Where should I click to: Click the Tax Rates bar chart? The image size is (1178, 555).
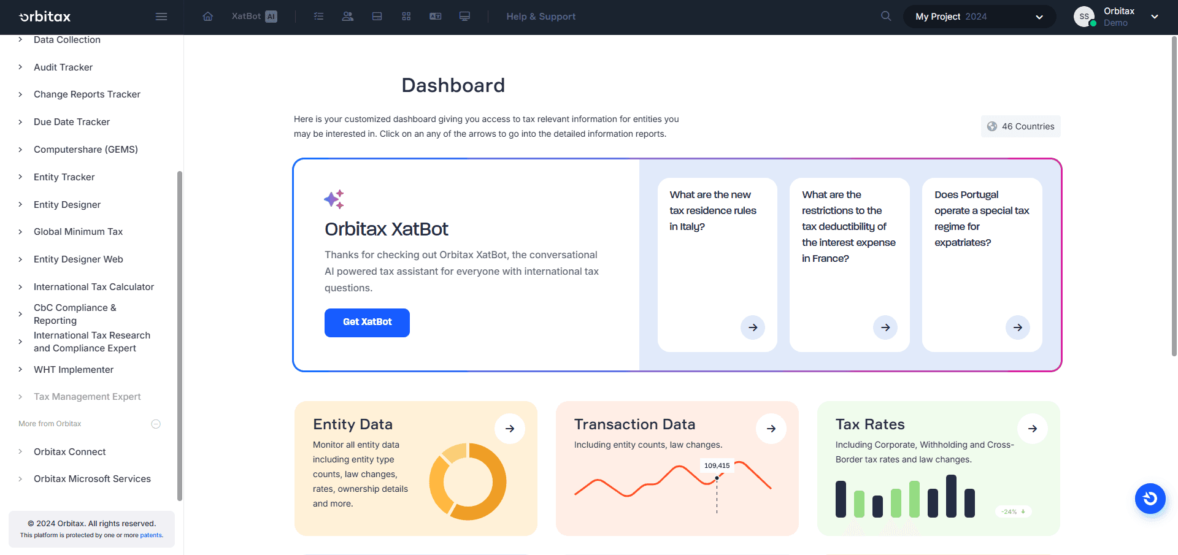pos(905,496)
